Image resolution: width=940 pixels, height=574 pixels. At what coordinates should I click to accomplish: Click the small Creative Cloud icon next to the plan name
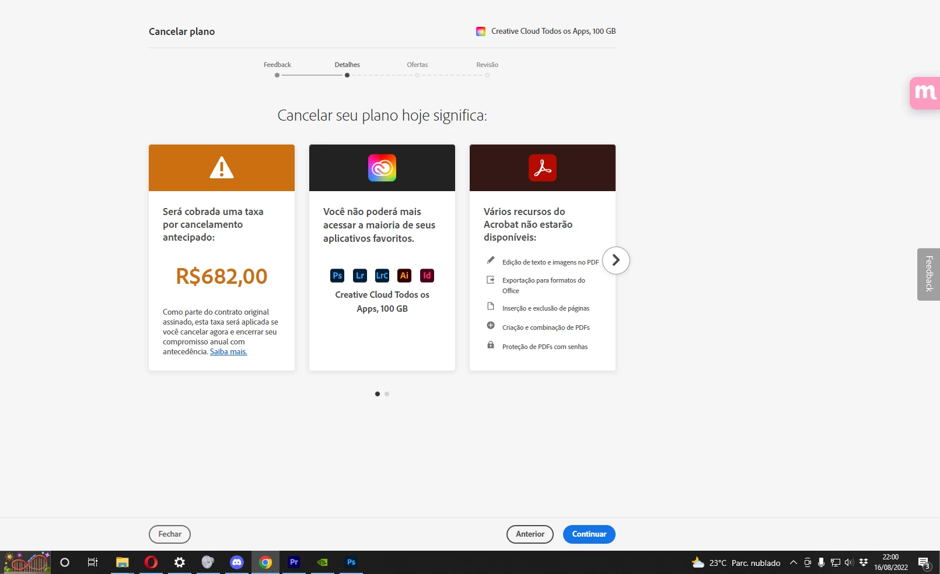pos(481,31)
